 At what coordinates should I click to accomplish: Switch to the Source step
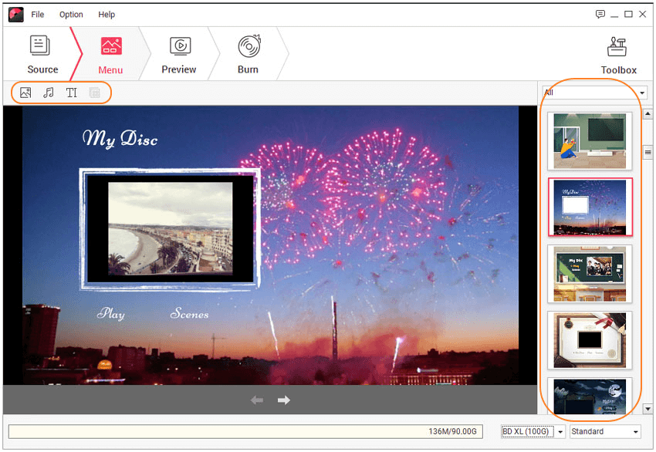tap(42, 55)
